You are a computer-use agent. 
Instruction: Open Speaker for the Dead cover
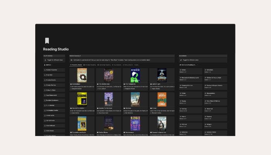pyautogui.click(x=108, y=99)
